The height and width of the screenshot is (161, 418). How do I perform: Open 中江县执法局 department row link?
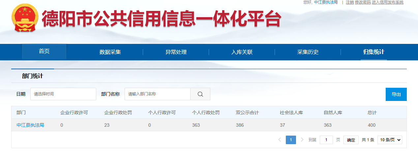pos(30,125)
